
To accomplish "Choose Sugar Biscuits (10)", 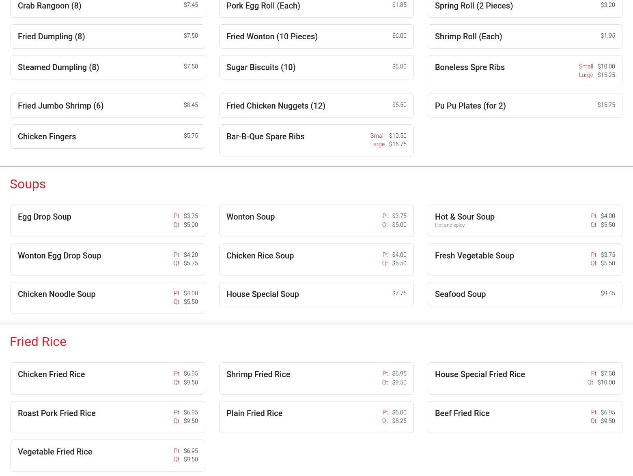I will pos(316,67).
